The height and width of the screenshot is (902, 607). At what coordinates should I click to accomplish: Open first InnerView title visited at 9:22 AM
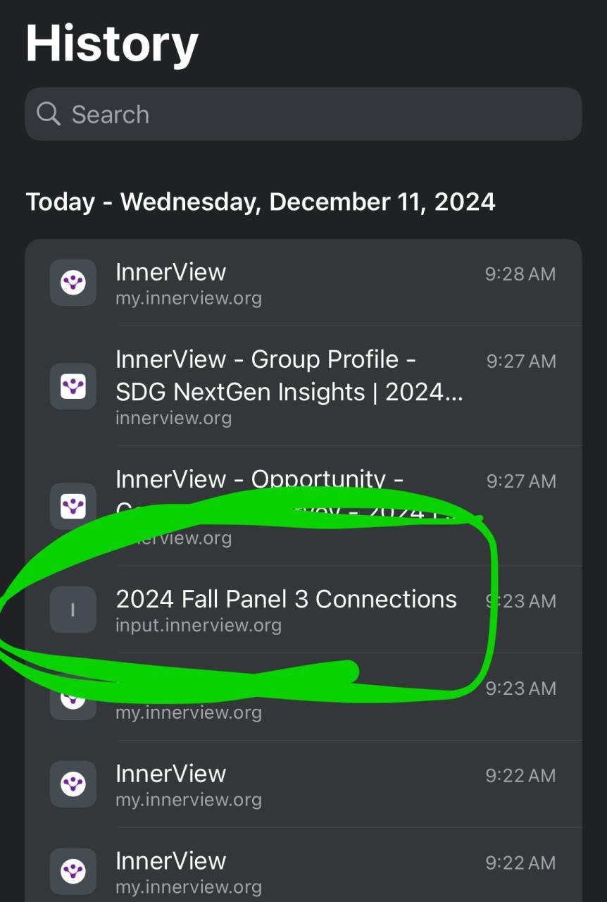[171, 774]
